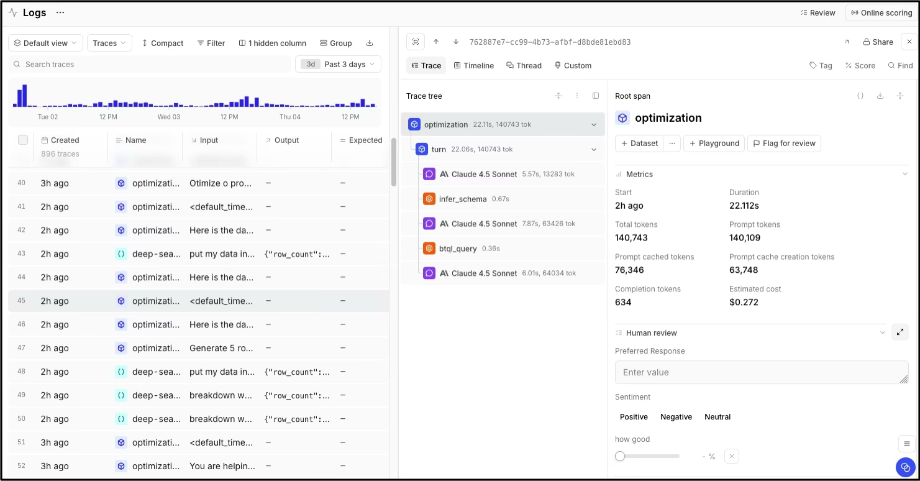This screenshot has height=481, width=920.
Task: Click the tall histogram bar near Tue 02
Action: click(25, 96)
